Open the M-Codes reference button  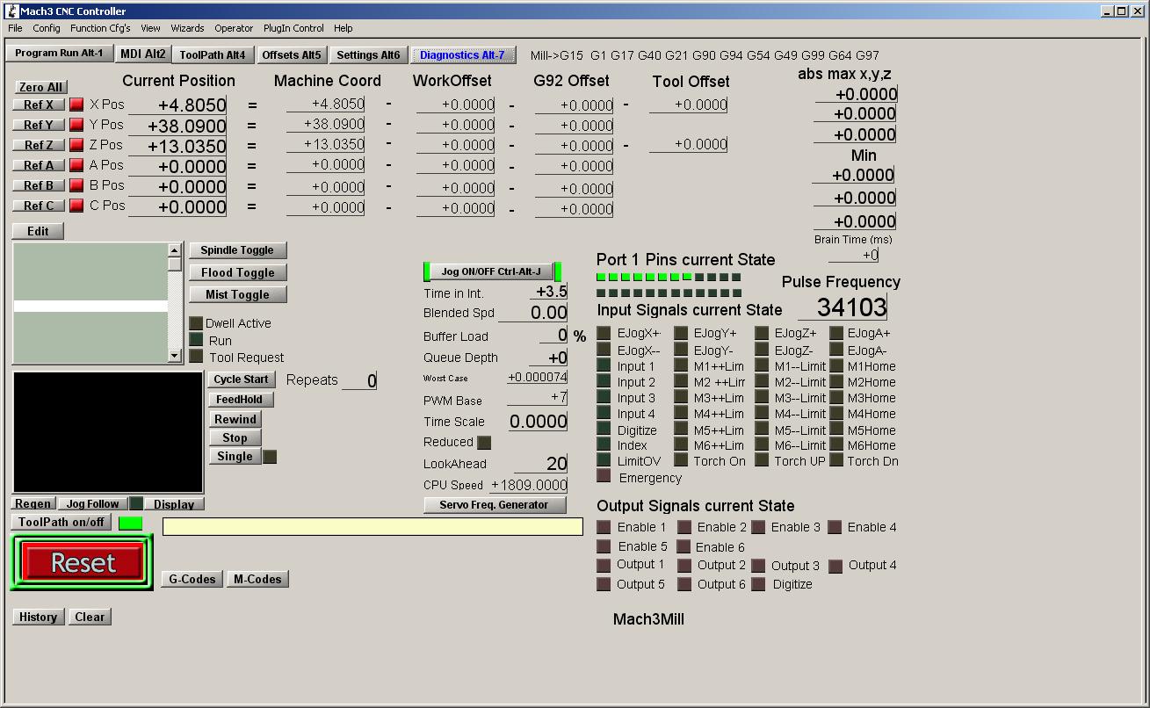coord(257,580)
